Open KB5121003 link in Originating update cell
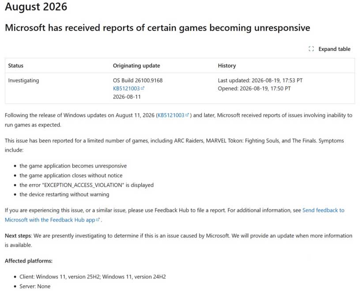Image resolution: width=362 pixels, height=291 pixels. (126, 88)
